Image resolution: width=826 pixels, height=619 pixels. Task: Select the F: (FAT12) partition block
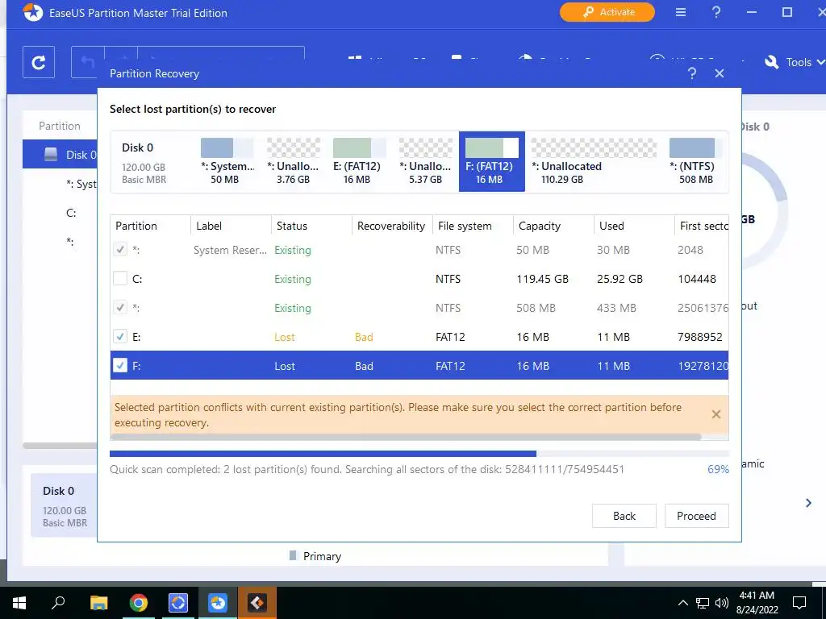pos(491,161)
